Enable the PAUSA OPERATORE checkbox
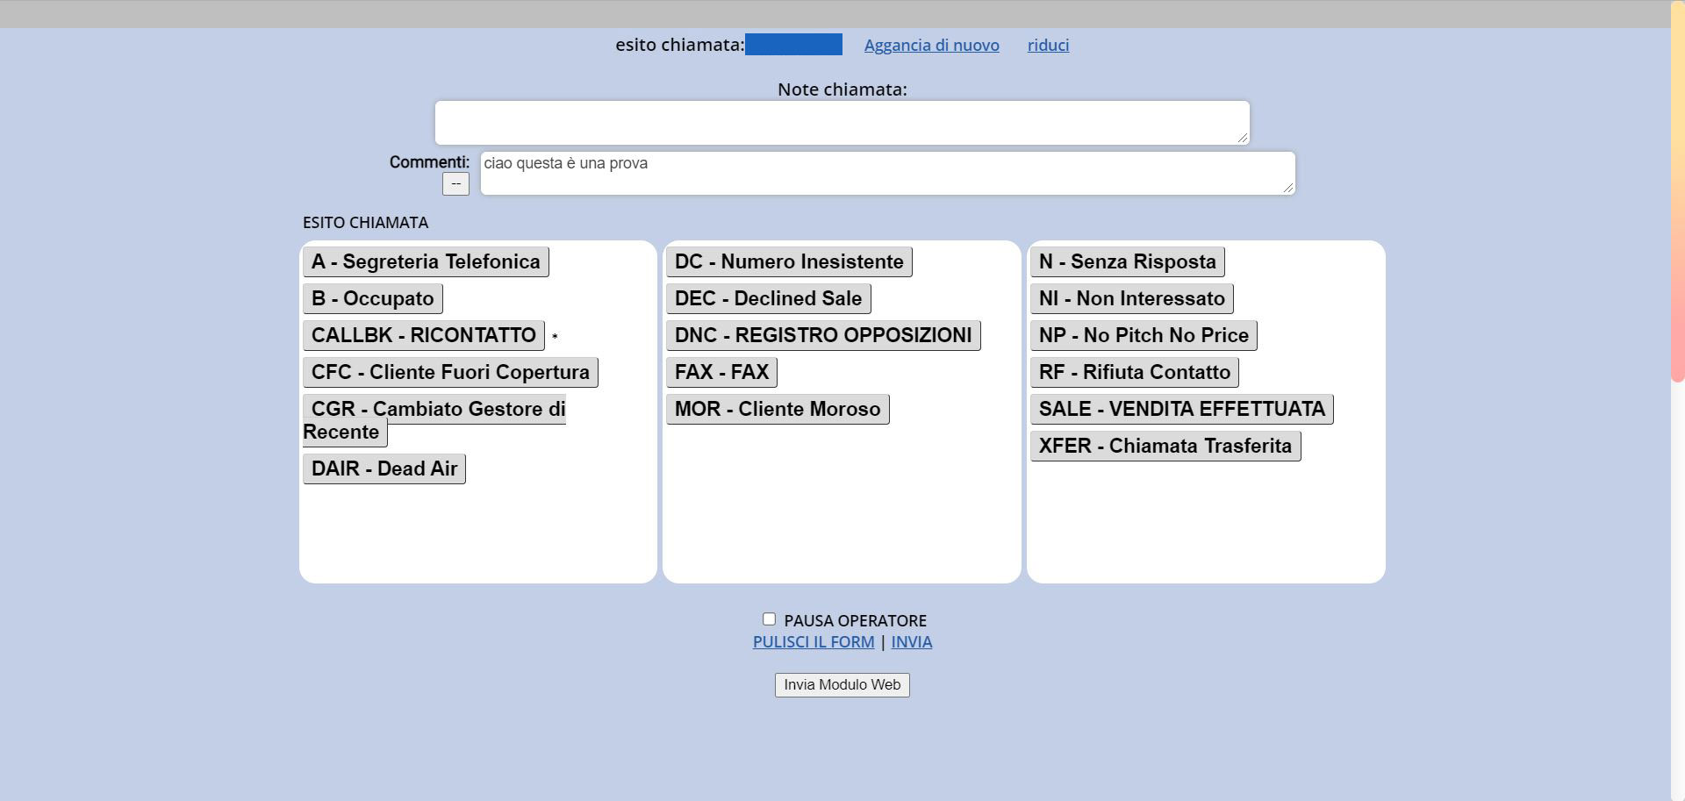This screenshot has height=801, width=1685. pos(769,619)
